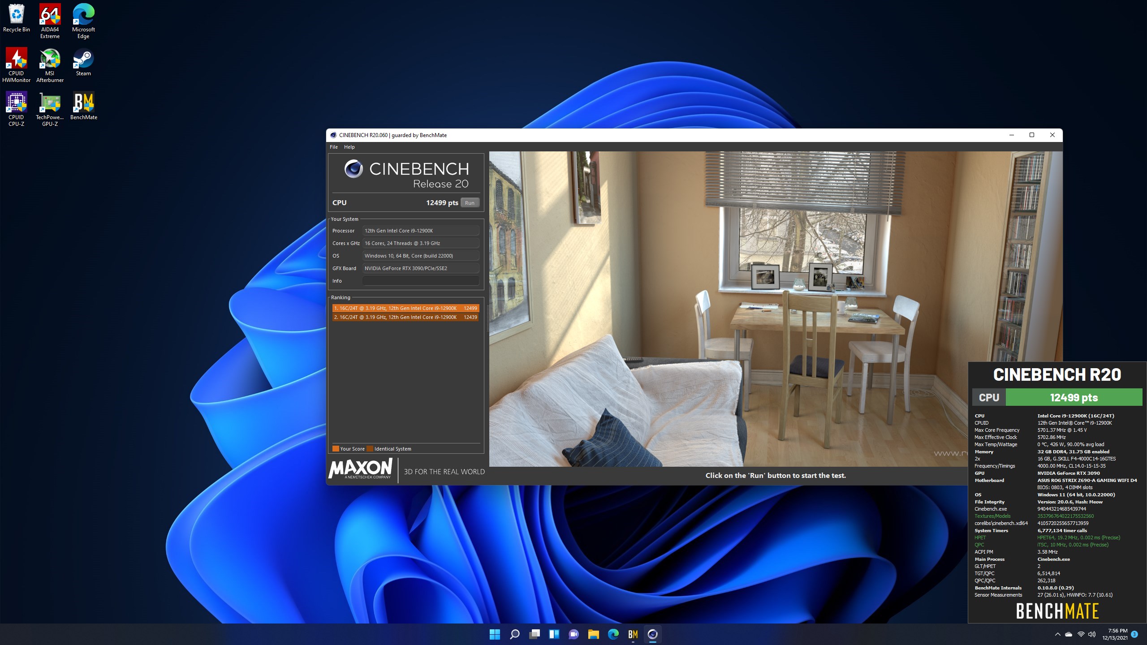
Task: Click the Sensor Measurements HWiNFO value
Action: tap(1075, 595)
